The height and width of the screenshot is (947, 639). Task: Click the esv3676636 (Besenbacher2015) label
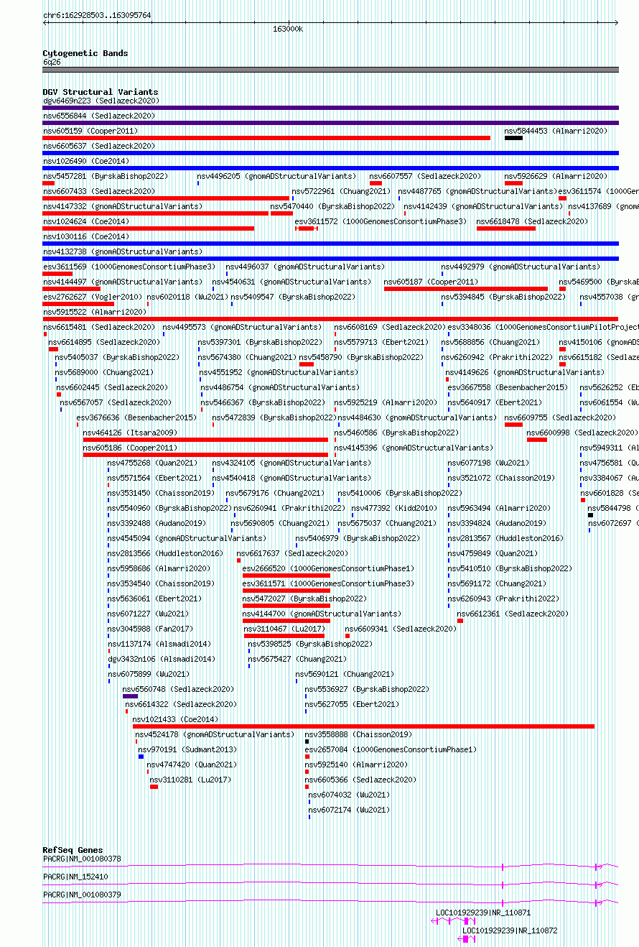pyautogui.click(x=136, y=417)
